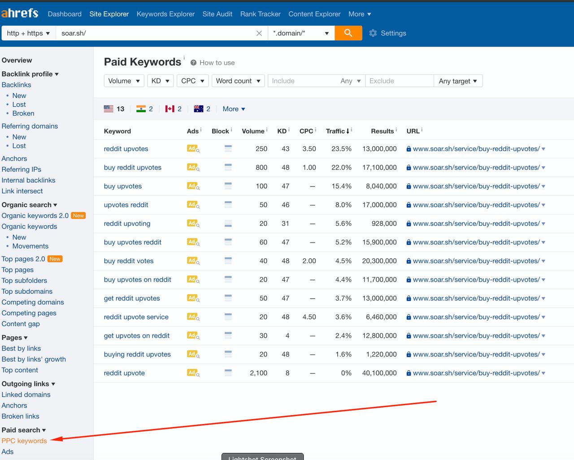Image resolution: width=574 pixels, height=460 pixels.
Task: Clear the soar.sh/ search field with X
Action: (259, 33)
